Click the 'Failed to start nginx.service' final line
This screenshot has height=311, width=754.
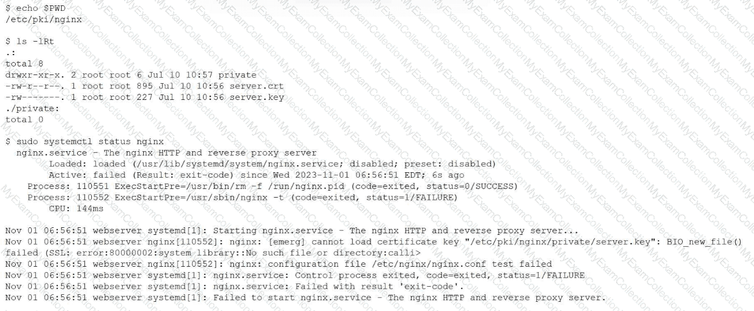(x=306, y=298)
